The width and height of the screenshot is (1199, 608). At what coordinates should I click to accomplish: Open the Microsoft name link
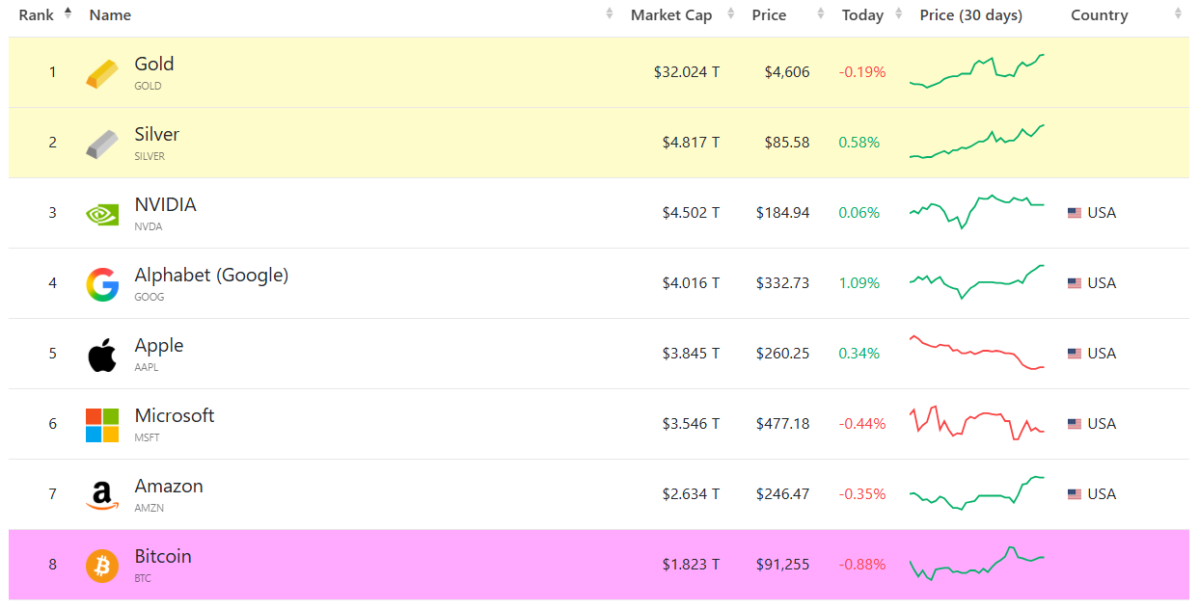[x=175, y=416]
